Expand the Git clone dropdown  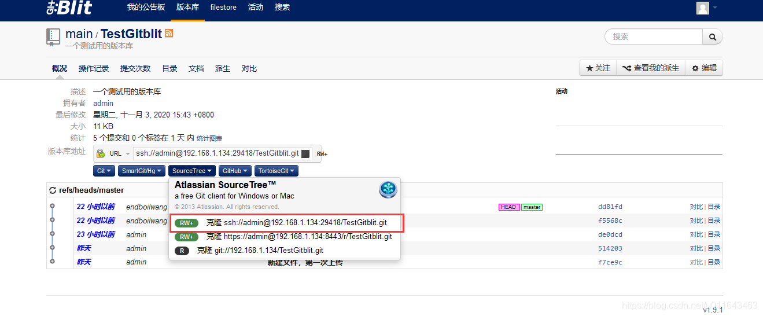pyautogui.click(x=105, y=171)
